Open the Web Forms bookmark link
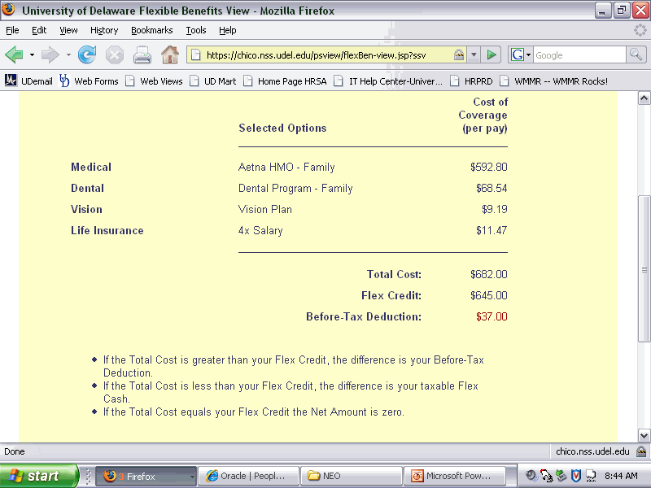Viewport: 651px width, 488px height. click(x=90, y=81)
